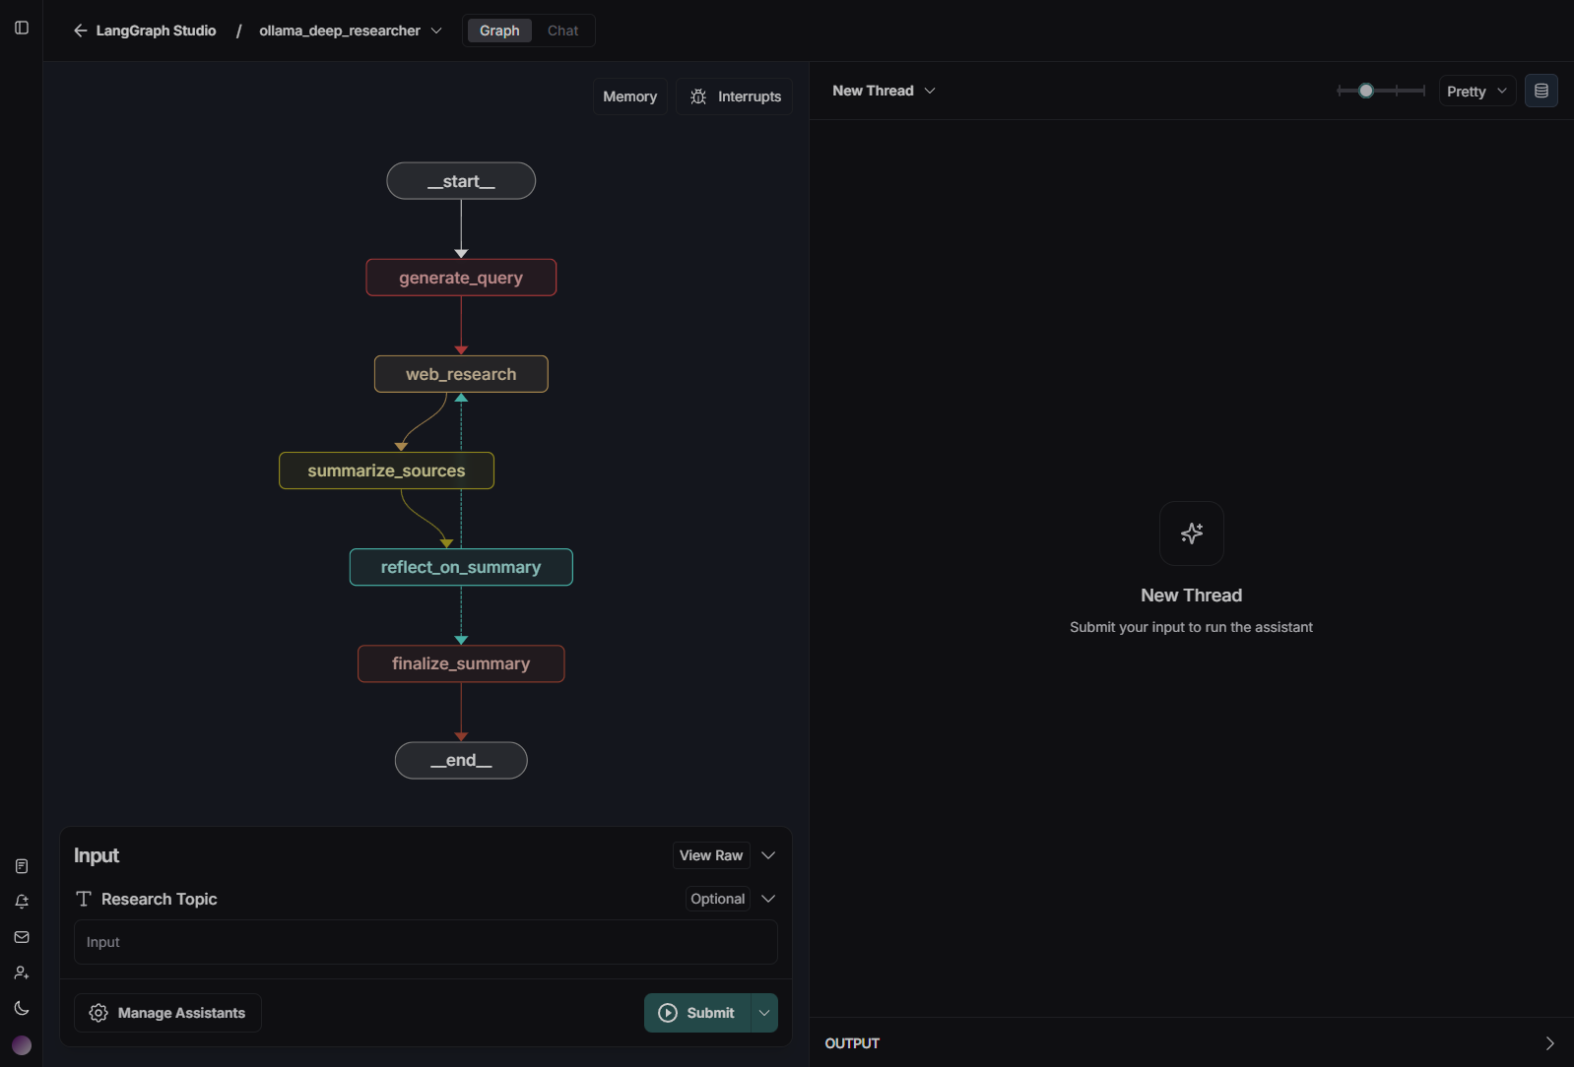Image resolution: width=1574 pixels, height=1067 pixels.
Task: Switch to the Chat tab
Action: point(562,31)
